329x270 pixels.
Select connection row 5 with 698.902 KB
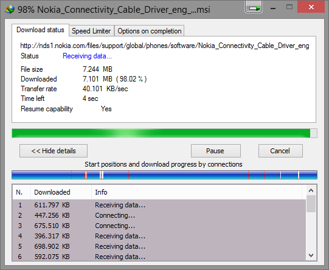[x=159, y=246]
